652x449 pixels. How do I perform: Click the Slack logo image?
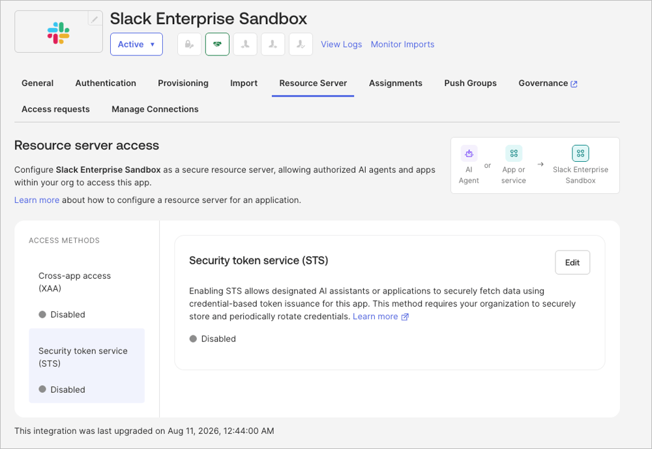[x=58, y=33]
